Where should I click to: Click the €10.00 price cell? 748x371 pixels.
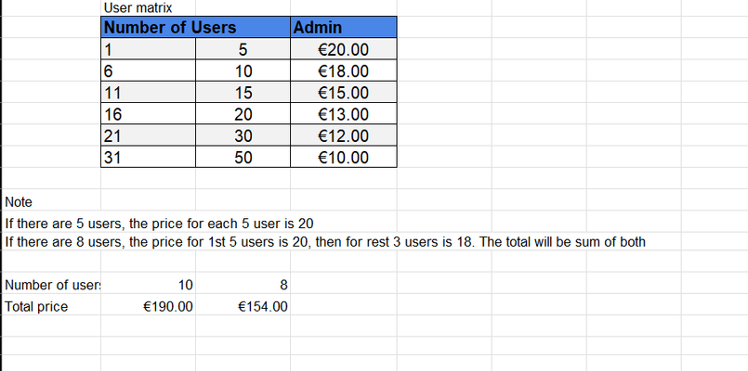pyautogui.click(x=344, y=157)
